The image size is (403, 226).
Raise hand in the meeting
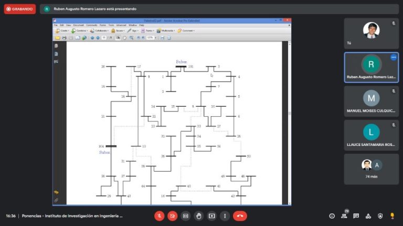(199, 216)
